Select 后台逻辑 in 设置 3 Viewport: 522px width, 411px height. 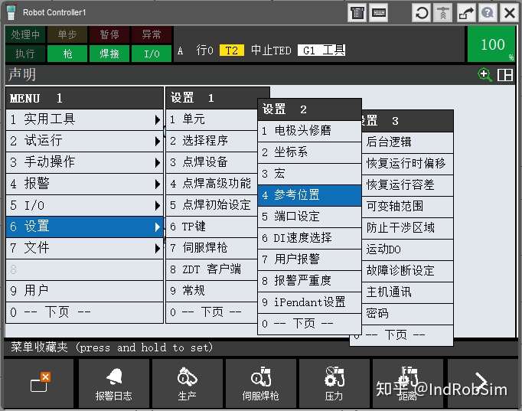pyautogui.click(x=407, y=142)
